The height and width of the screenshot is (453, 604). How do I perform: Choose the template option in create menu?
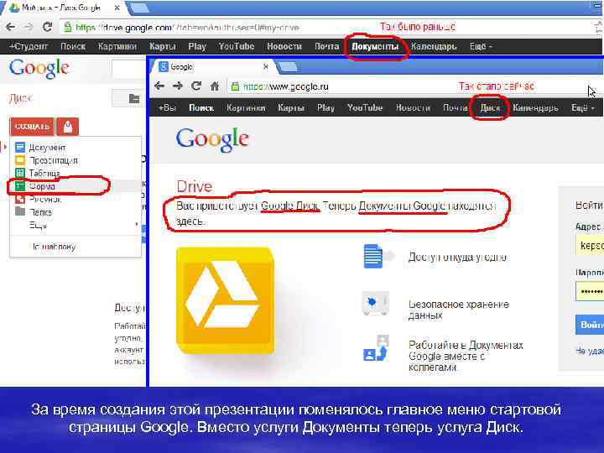pos(75,246)
